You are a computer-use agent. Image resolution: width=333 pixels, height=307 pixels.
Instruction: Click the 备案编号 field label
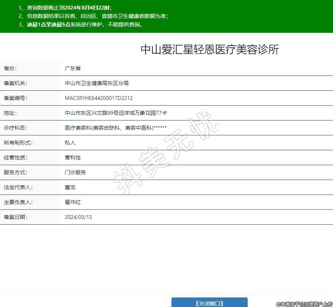(x=16, y=98)
